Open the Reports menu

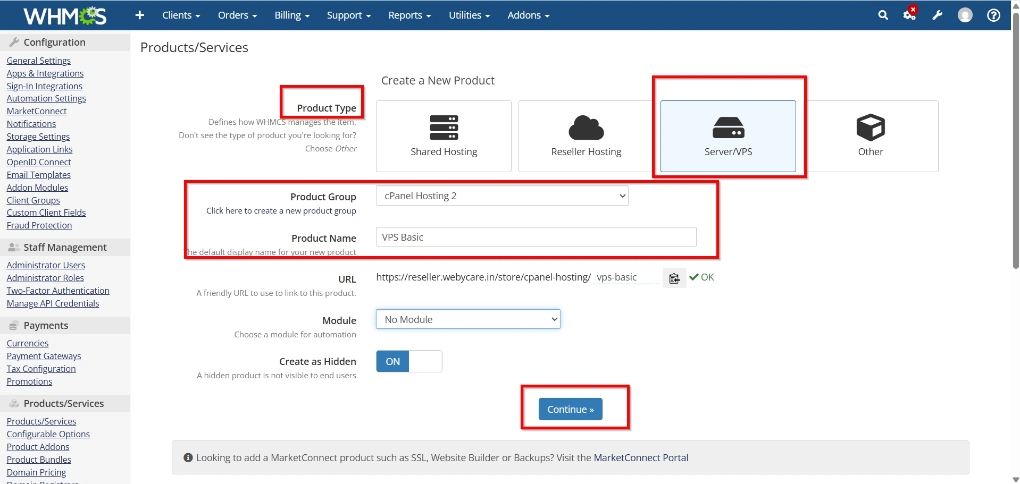click(409, 15)
